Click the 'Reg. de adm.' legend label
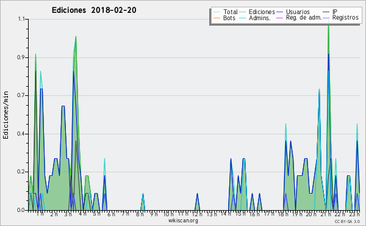Screen dimensions: 366x226 click(x=304, y=18)
